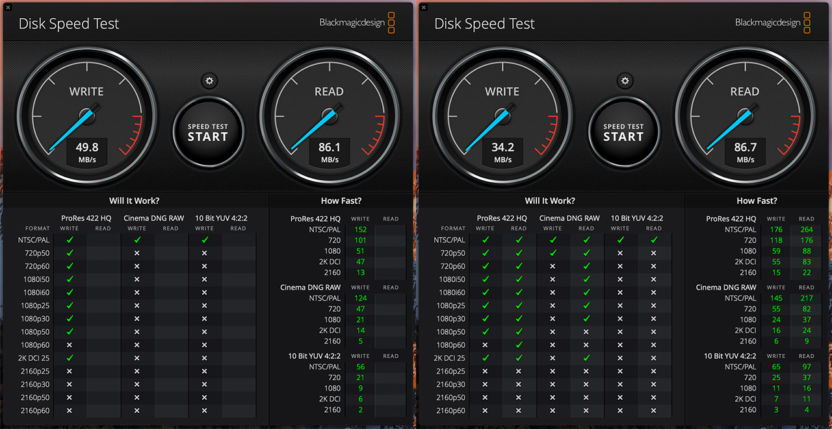Close the right Disk Speed Test window
The width and height of the screenshot is (832, 429).
point(423,7)
